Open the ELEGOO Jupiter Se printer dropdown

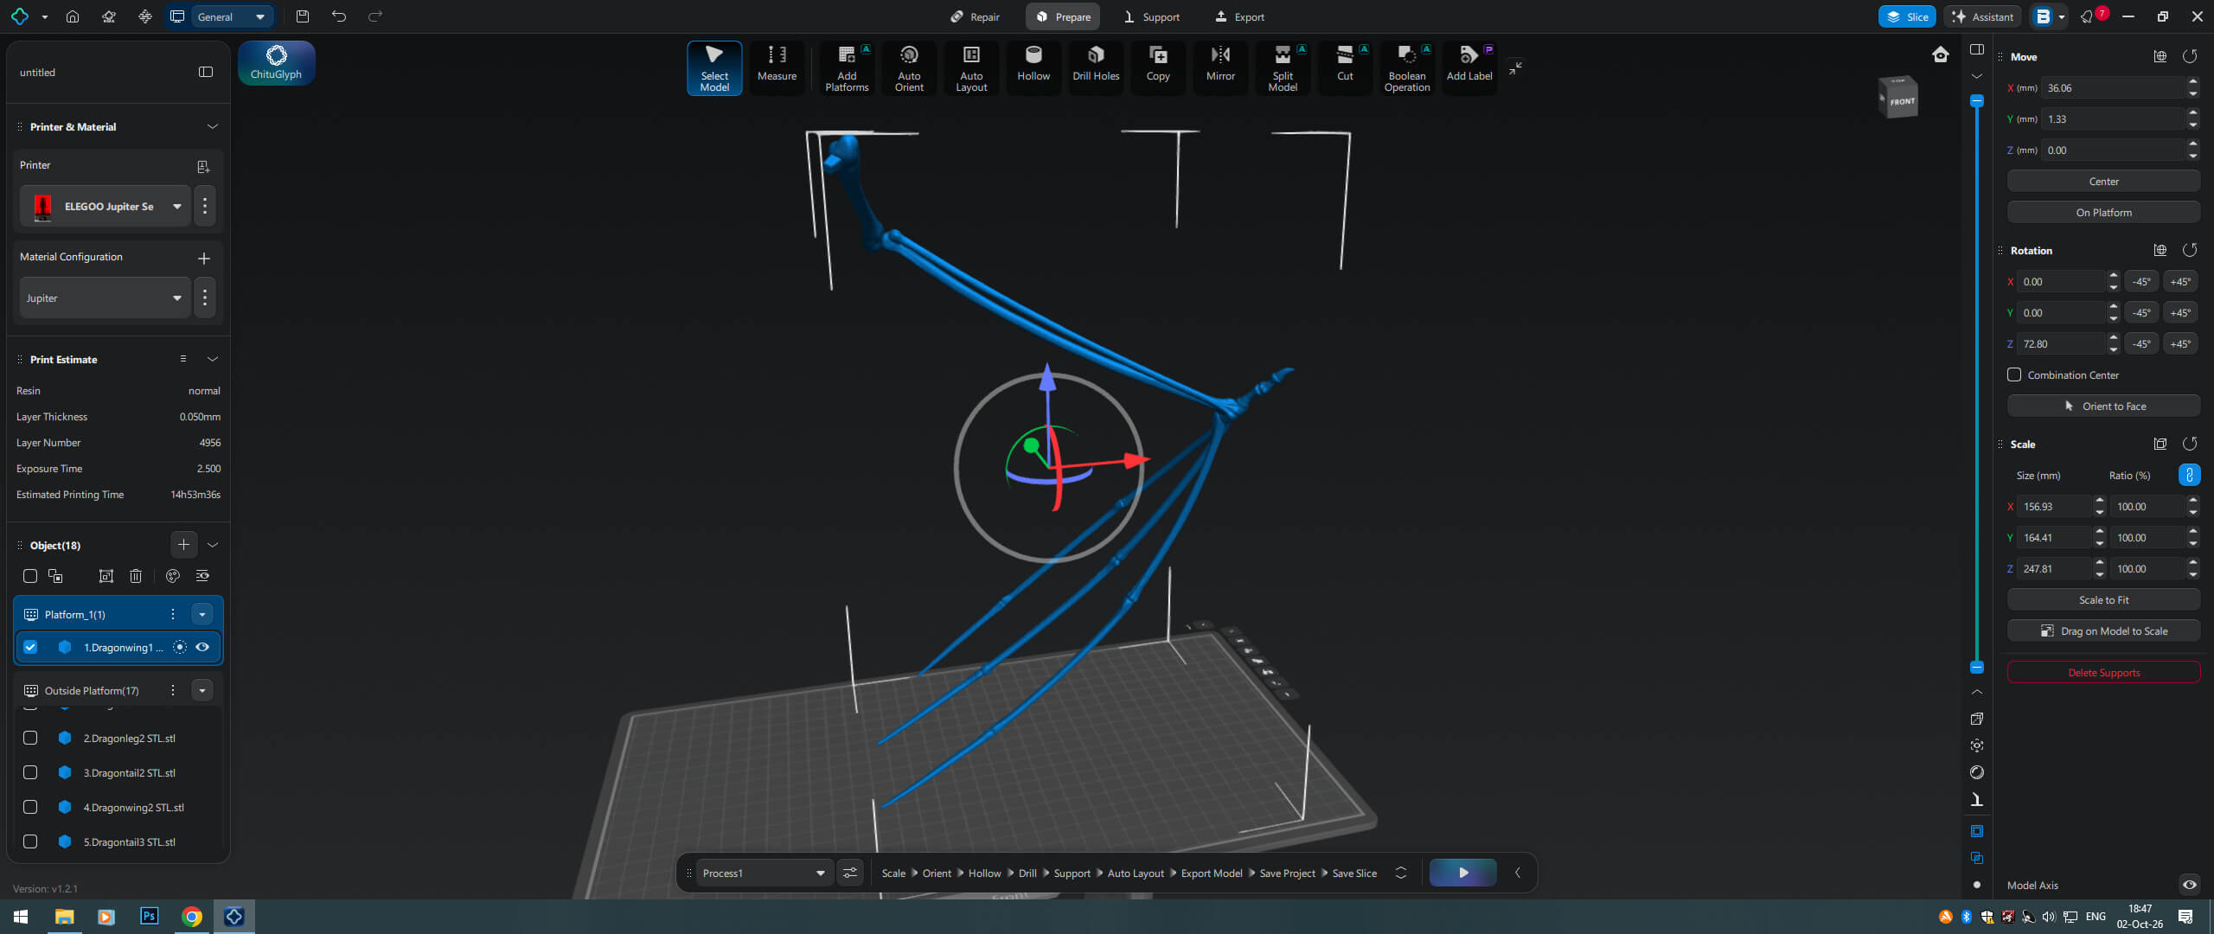[106, 206]
